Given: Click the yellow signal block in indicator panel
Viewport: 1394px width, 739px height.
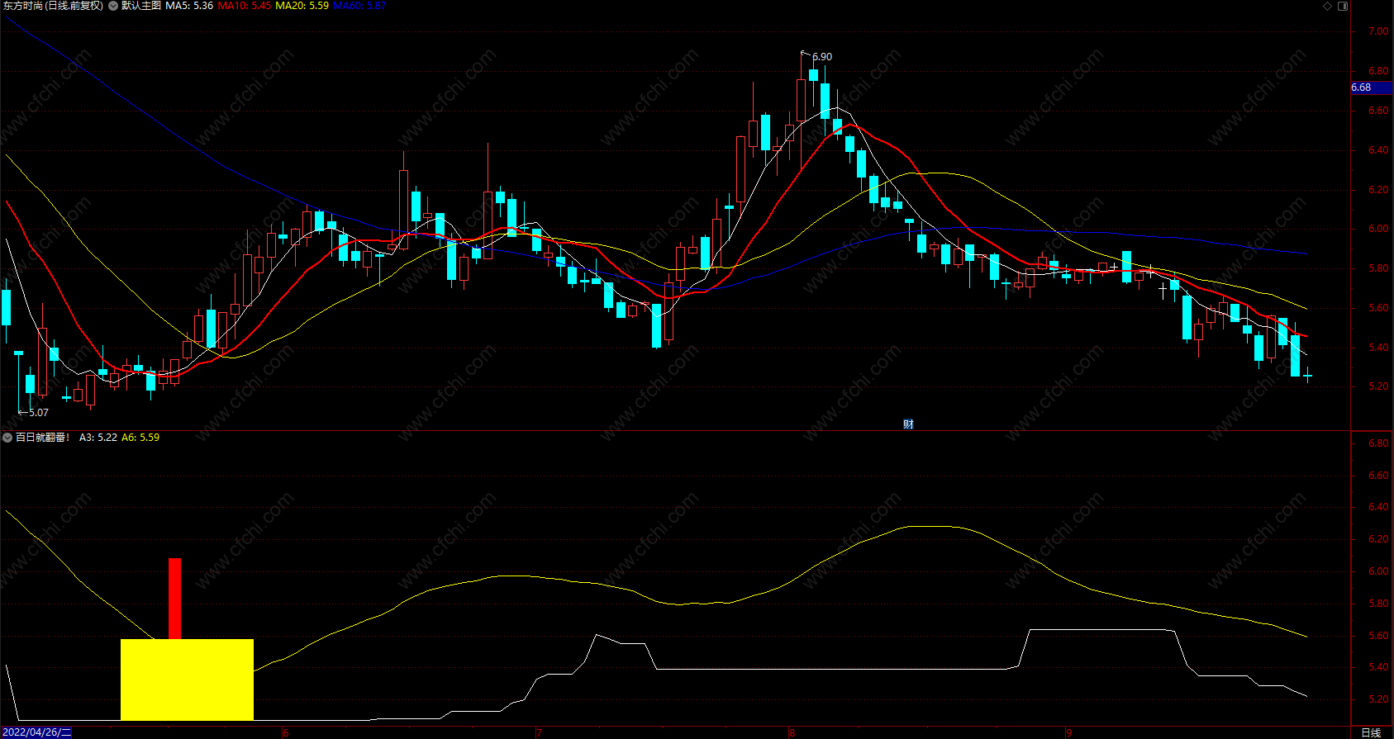Looking at the screenshot, I should [187, 680].
